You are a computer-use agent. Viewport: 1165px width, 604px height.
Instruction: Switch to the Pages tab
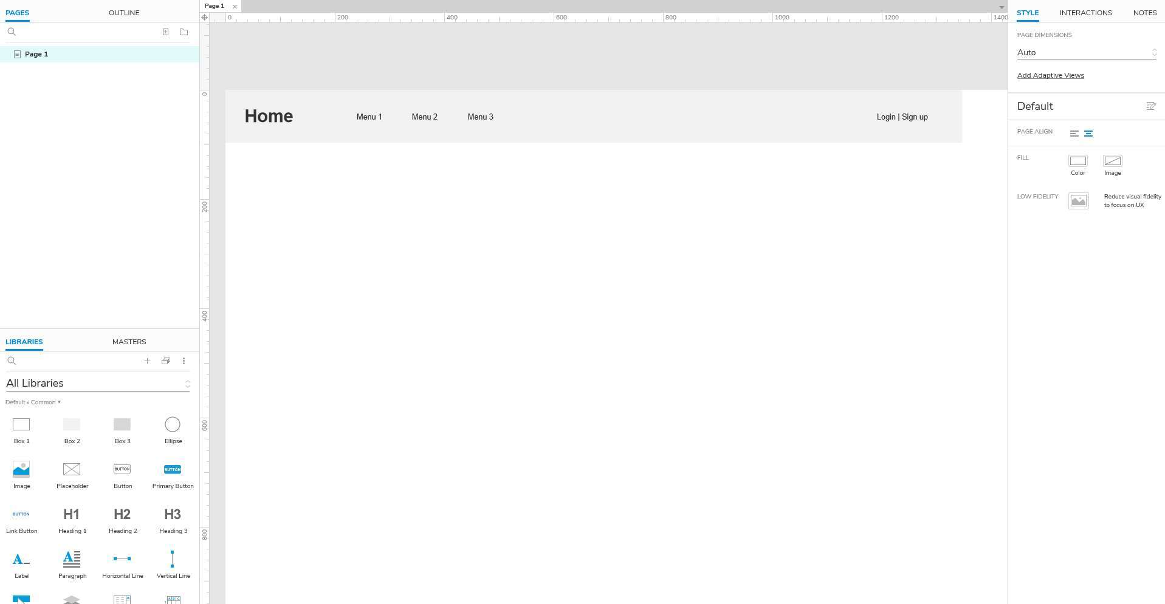pos(17,13)
